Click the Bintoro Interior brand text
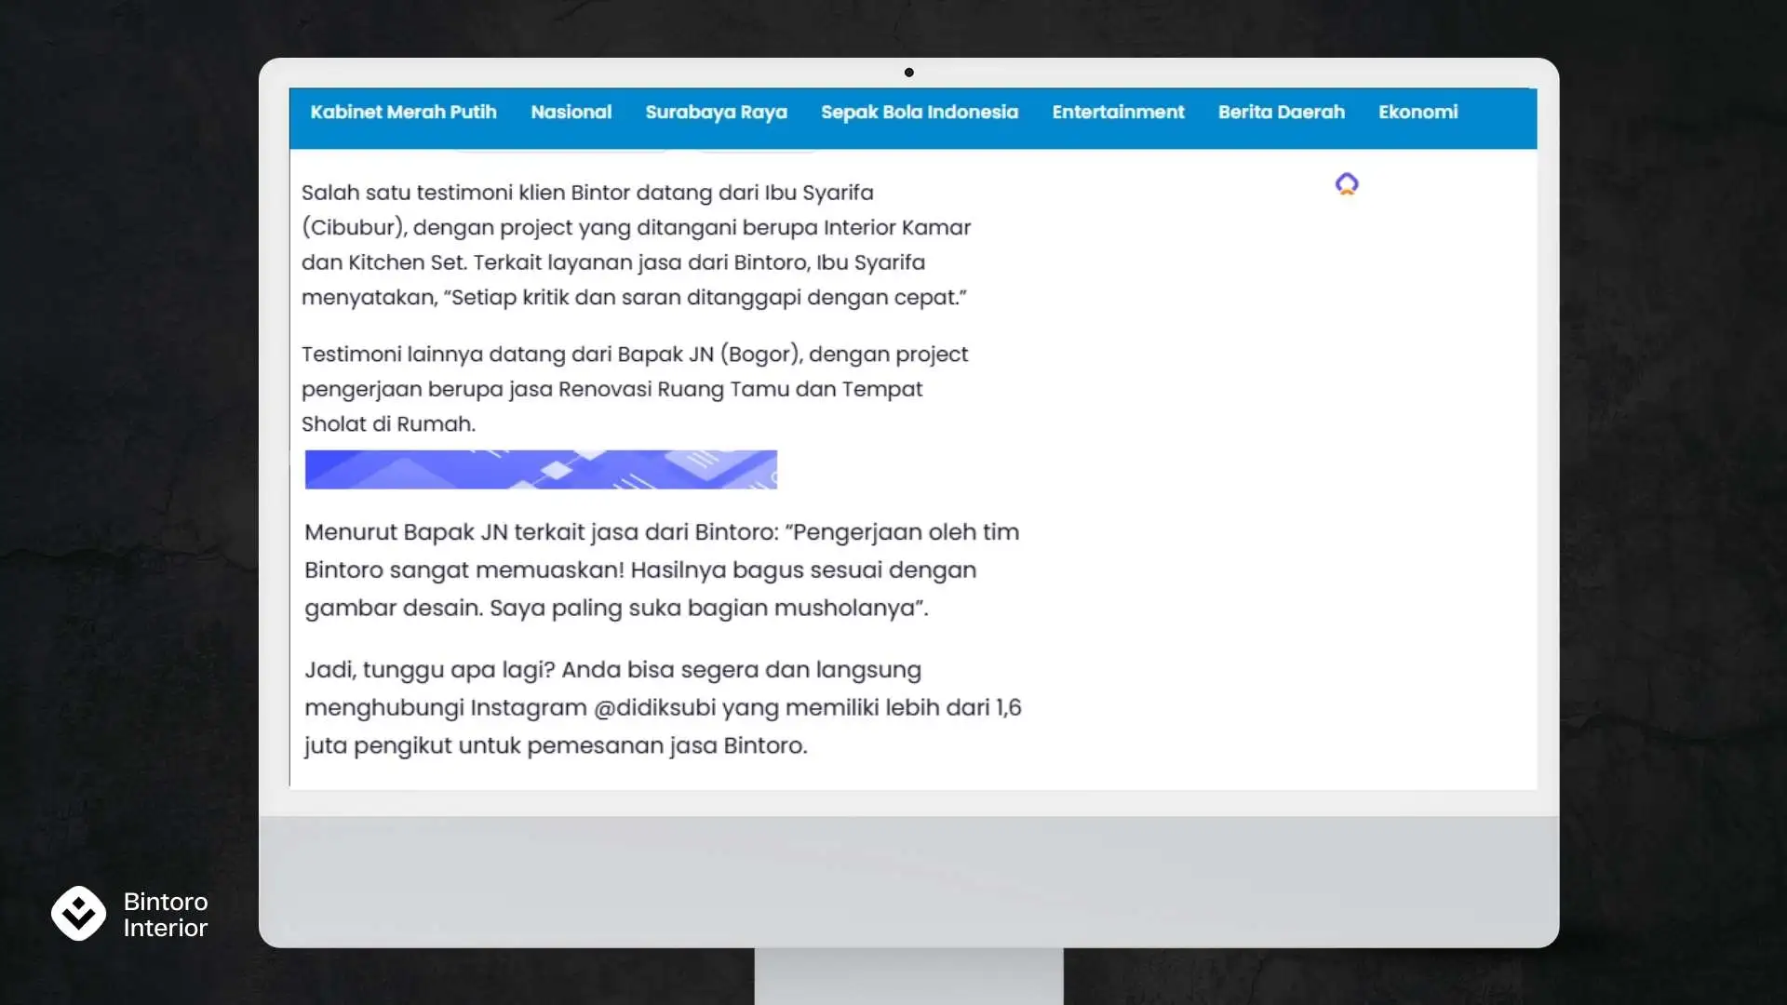This screenshot has height=1005, width=1787. coord(166,915)
